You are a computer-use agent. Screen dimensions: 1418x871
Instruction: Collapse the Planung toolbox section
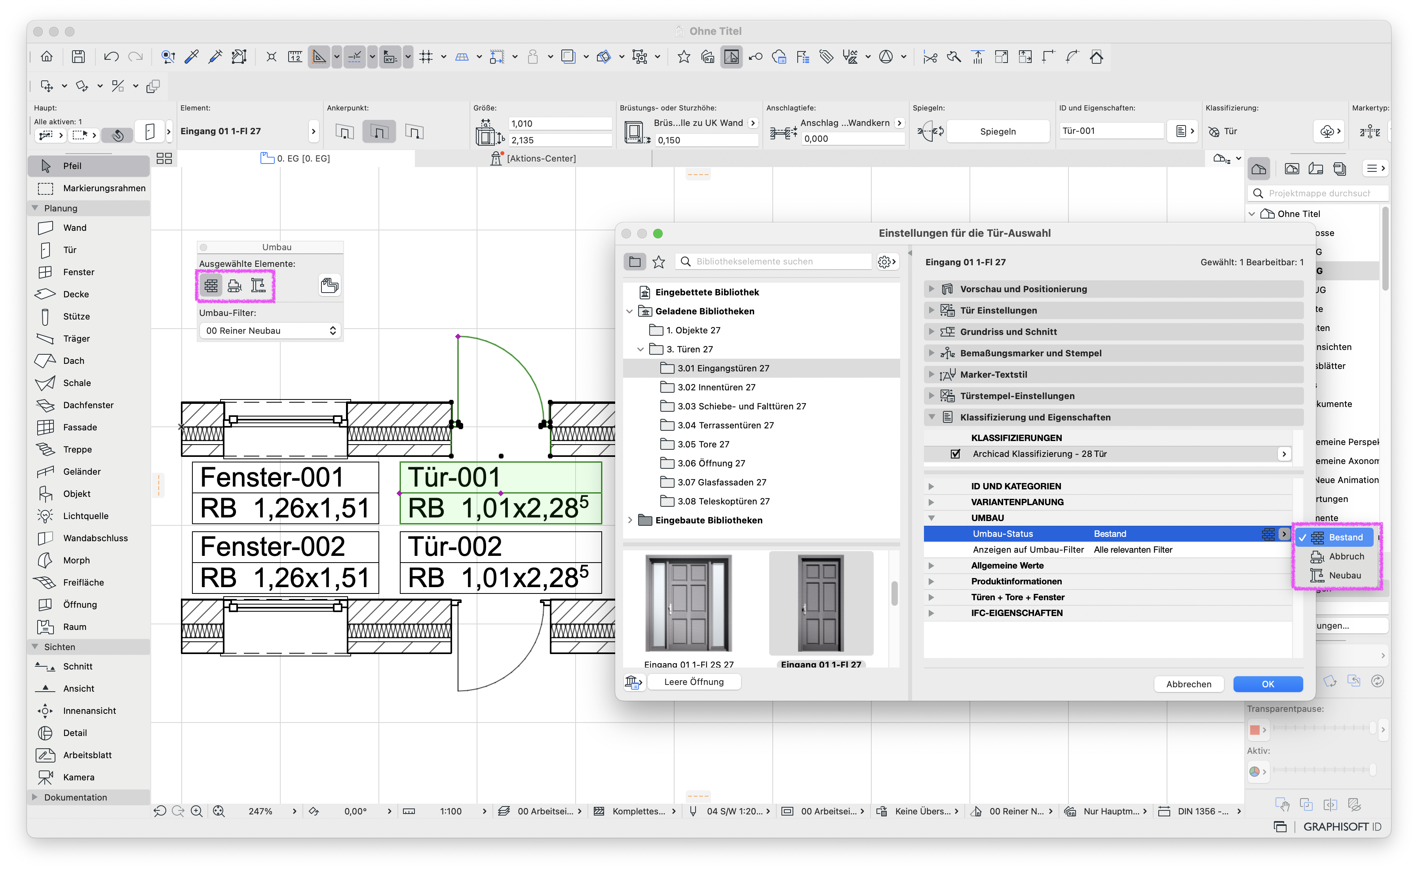(x=34, y=208)
